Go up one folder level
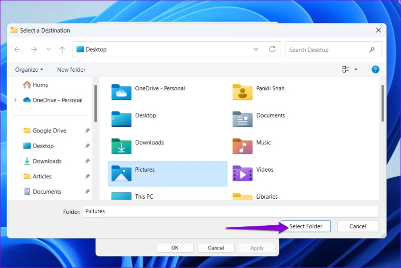The width and height of the screenshot is (401, 268). (62, 49)
